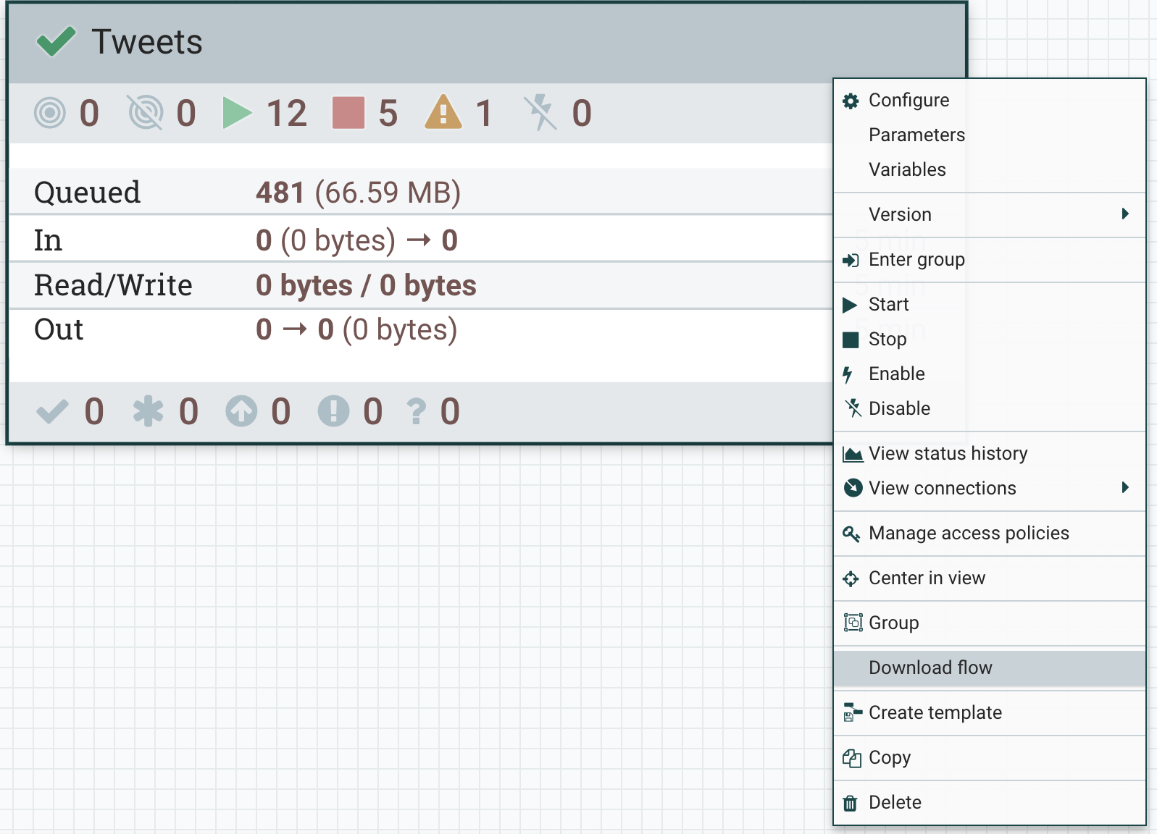Click the Read/Write row label
This screenshot has width=1157, height=834.
[113, 285]
